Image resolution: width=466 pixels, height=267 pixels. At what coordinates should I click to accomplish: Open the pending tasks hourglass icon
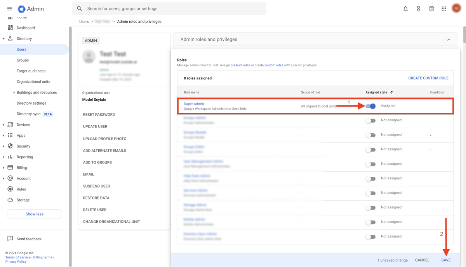coord(418,8)
